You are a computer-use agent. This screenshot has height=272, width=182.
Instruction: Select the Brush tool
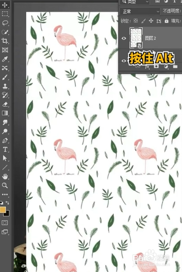(x=5, y=77)
